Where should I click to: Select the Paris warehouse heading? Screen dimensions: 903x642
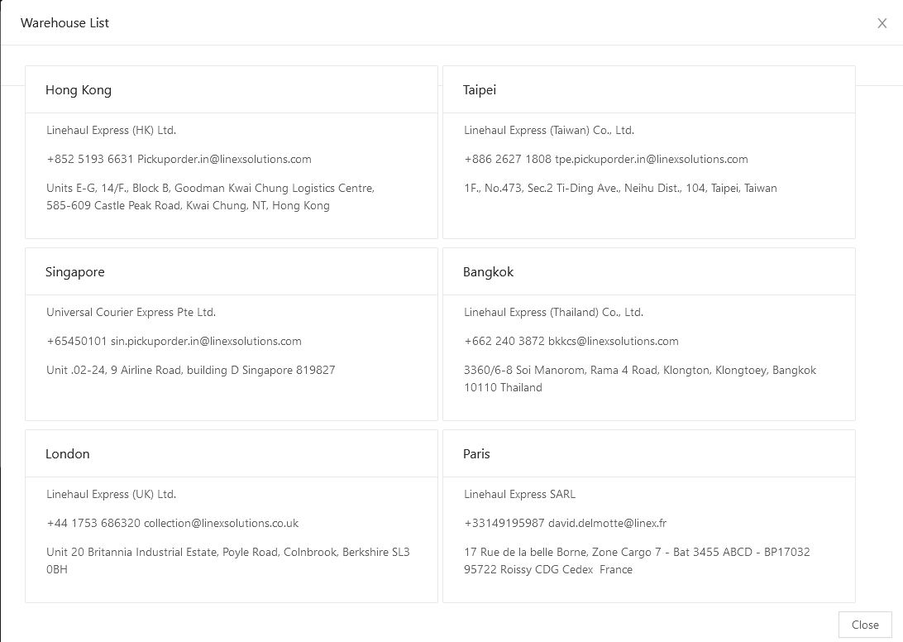[476, 453]
